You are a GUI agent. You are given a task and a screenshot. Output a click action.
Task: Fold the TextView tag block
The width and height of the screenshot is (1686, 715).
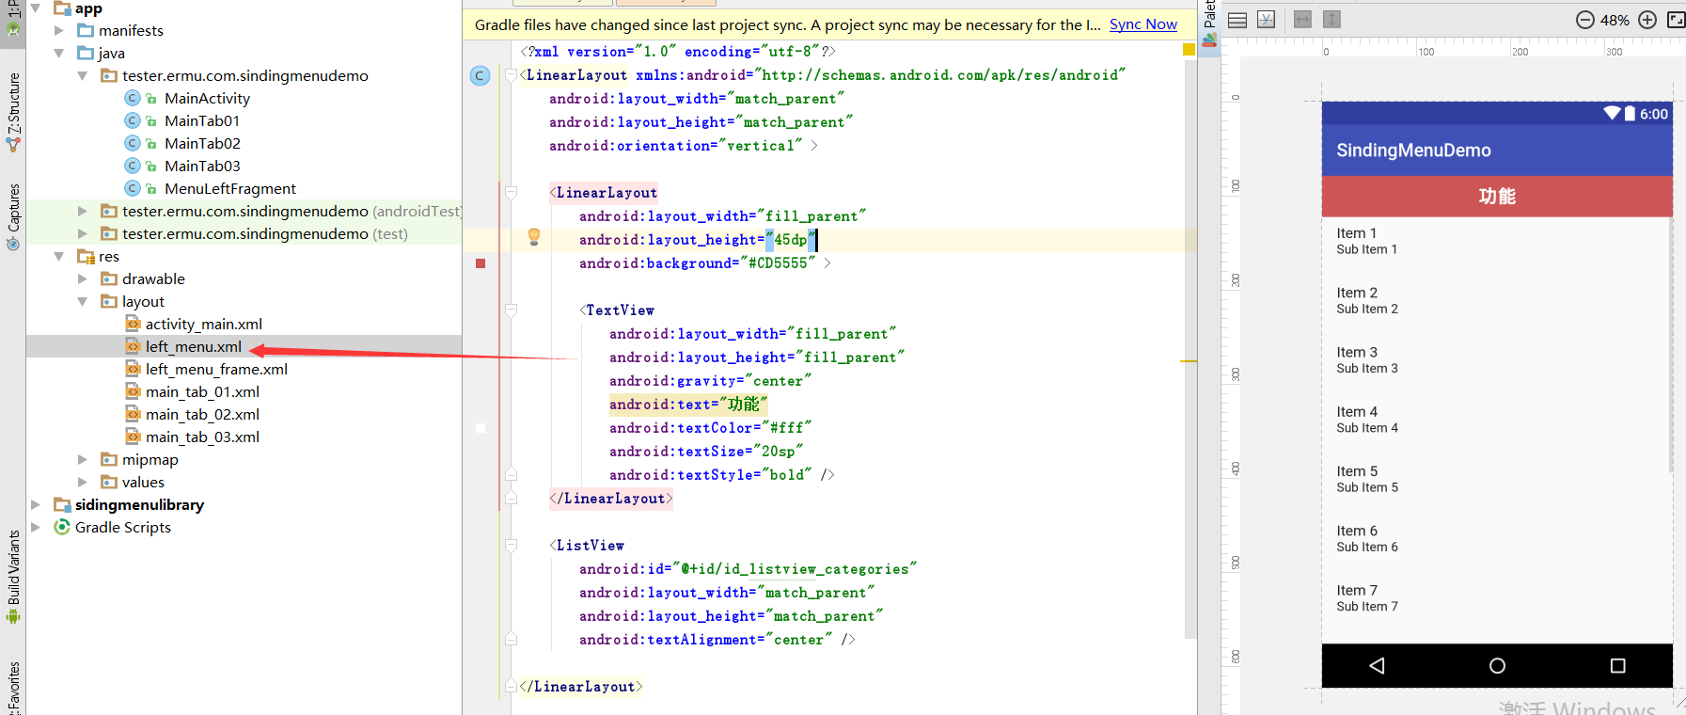pyautogui.click(x=511, y=310)
